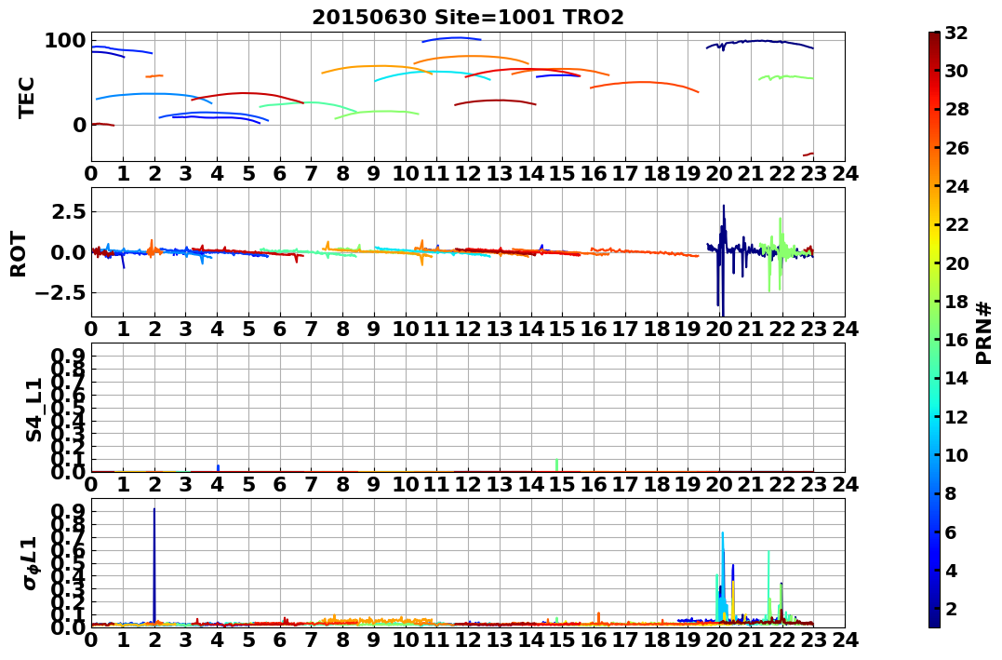Click the "0" y-tick on TEC axis

pyautogui.click(x=79, y=125)
